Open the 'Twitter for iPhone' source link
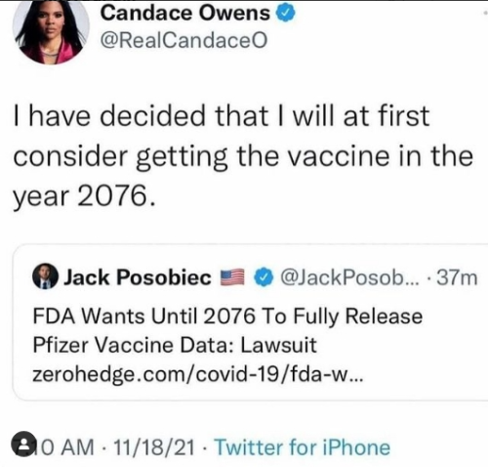The width and height of the screenshot is (488, 467). pos(303,447)
